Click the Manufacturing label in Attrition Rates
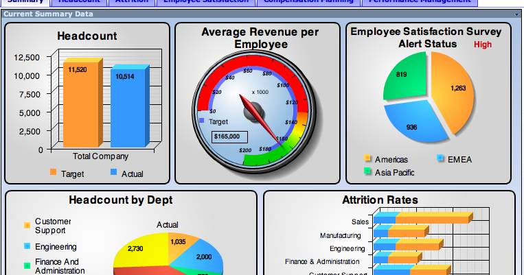Viewport: 524px width, 275px height. pyautogui.click(x=341, y=236)
